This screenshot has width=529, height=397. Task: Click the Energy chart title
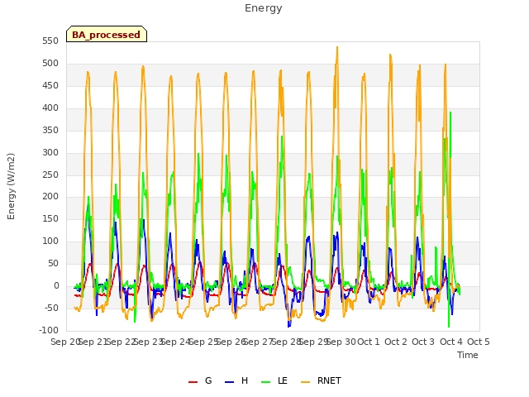coord(263,8)
